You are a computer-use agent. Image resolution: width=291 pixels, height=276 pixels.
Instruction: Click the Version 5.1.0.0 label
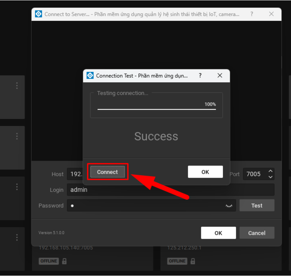coord(51,233)
